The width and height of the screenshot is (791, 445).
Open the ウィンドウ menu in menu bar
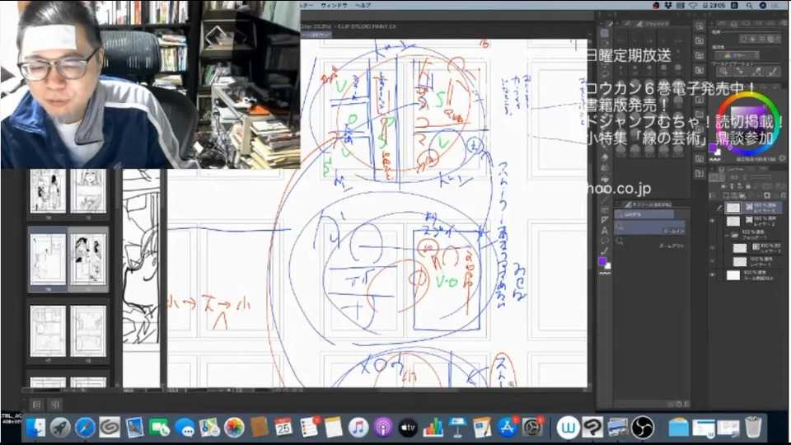[335, 6]
